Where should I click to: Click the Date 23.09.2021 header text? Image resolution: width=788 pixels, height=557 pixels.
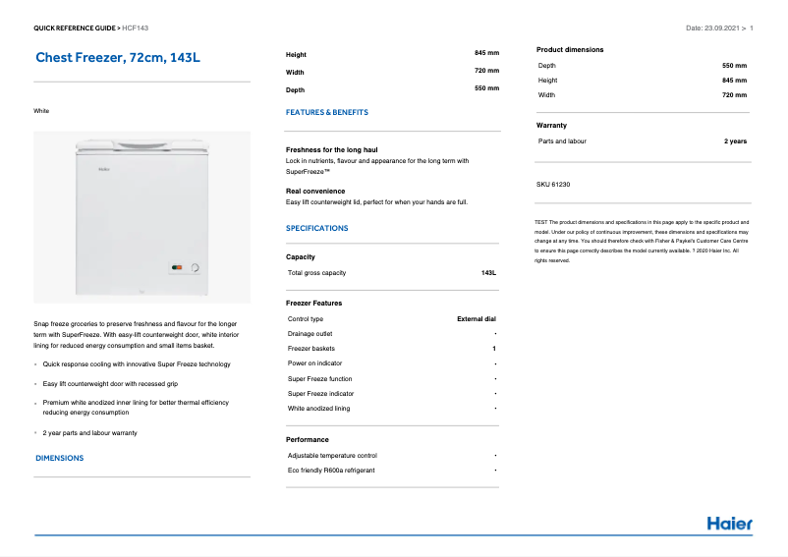(714, 28)
